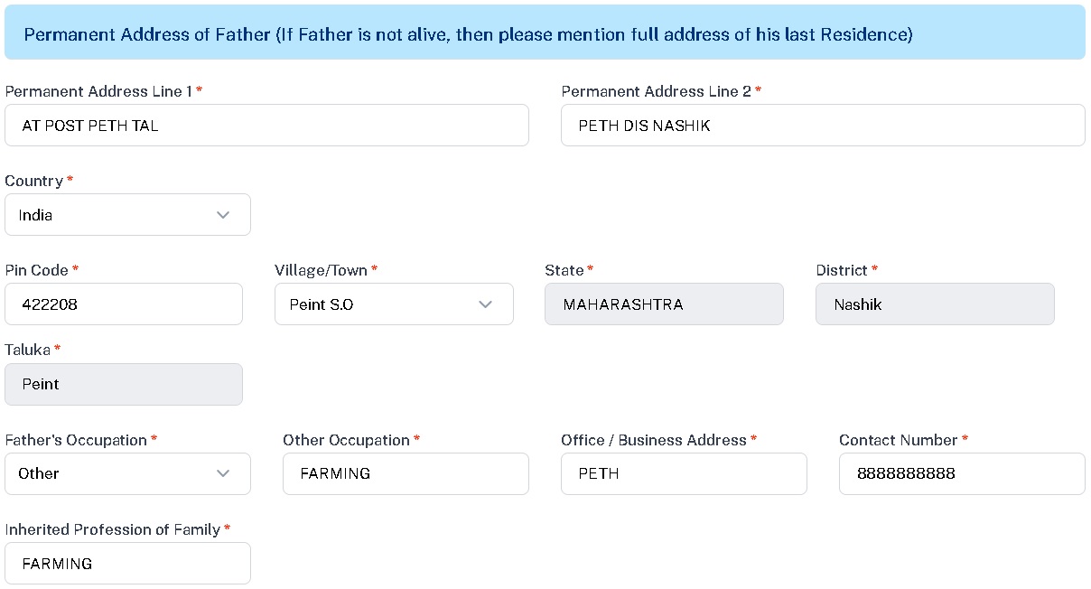
Task: Click the 'Other Occupation' label text
Action: click(x=346, y=440)
